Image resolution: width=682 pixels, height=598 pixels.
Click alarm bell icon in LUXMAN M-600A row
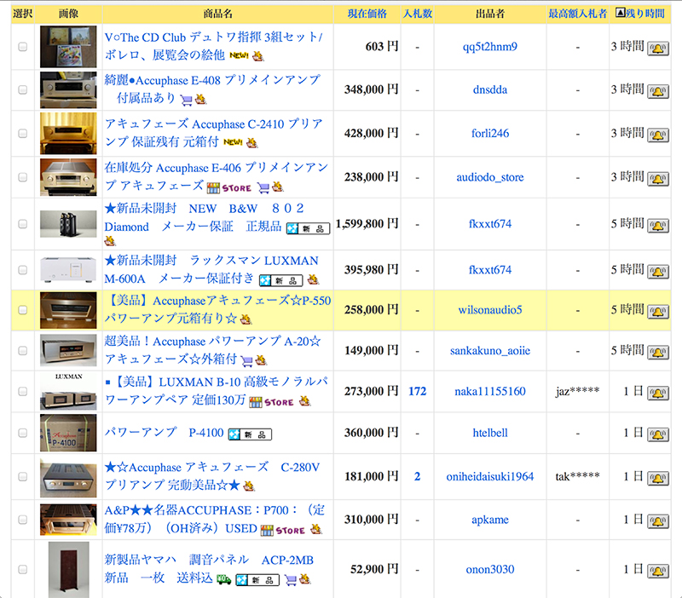pos(657,272)
